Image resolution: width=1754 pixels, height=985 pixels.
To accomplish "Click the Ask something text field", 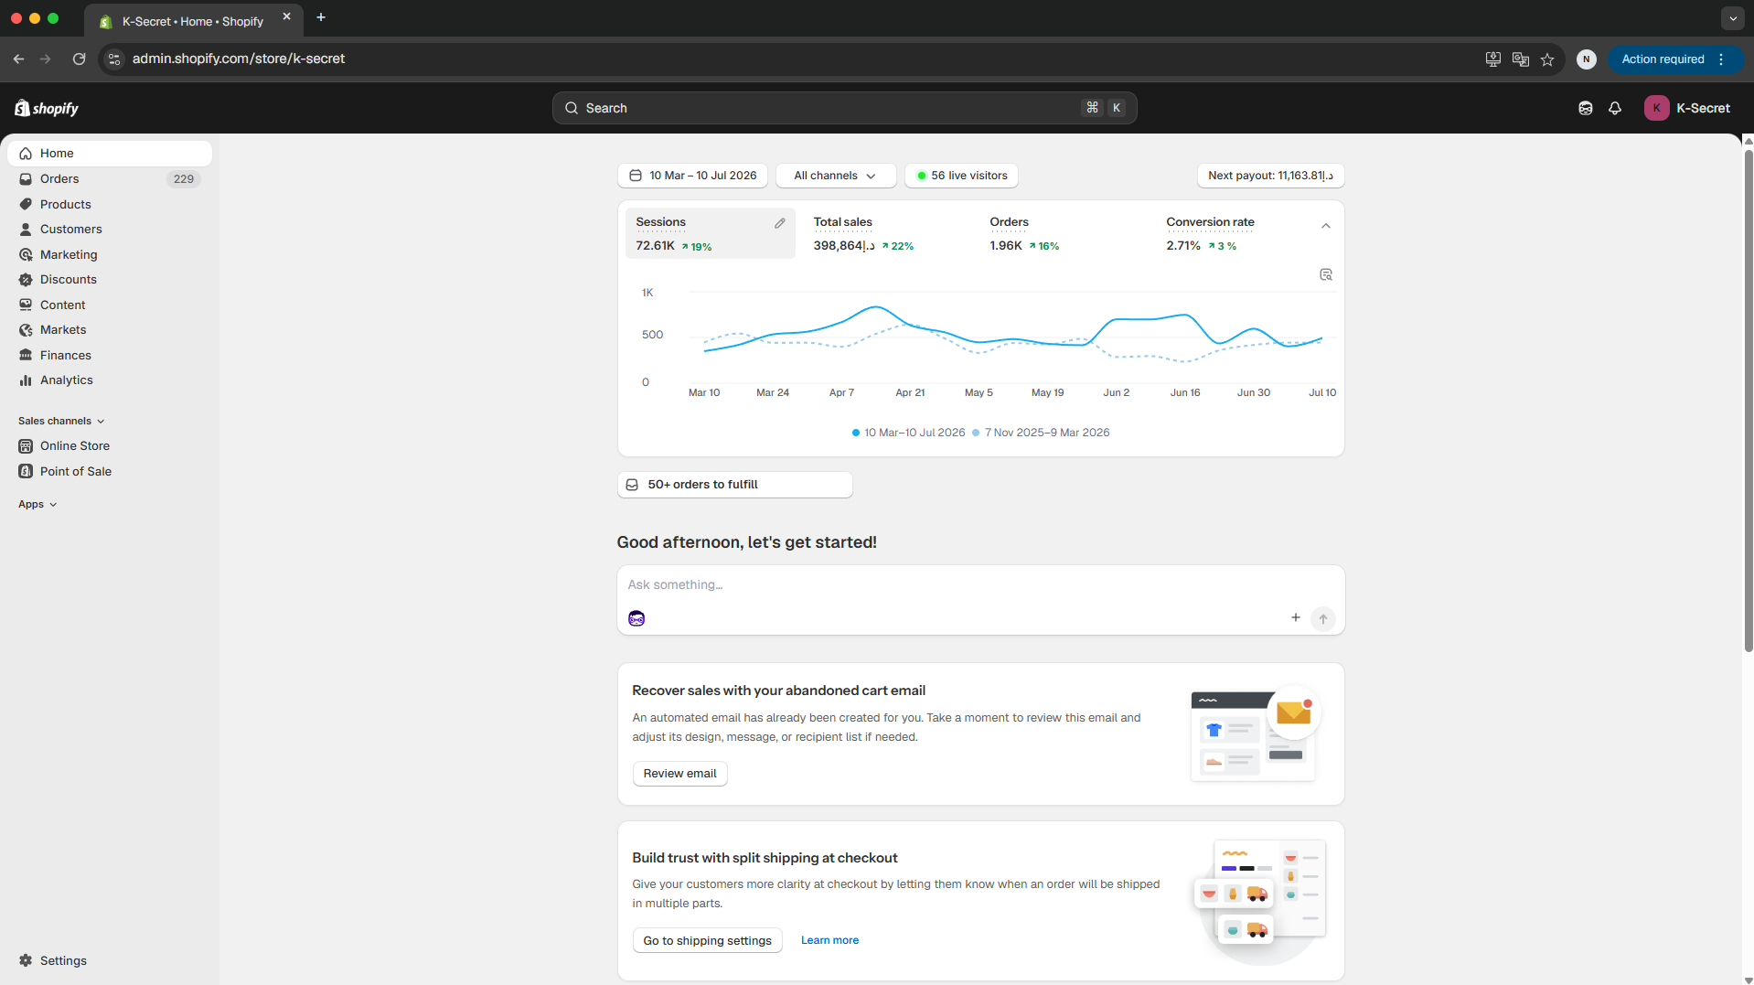I will pos(980,585).
